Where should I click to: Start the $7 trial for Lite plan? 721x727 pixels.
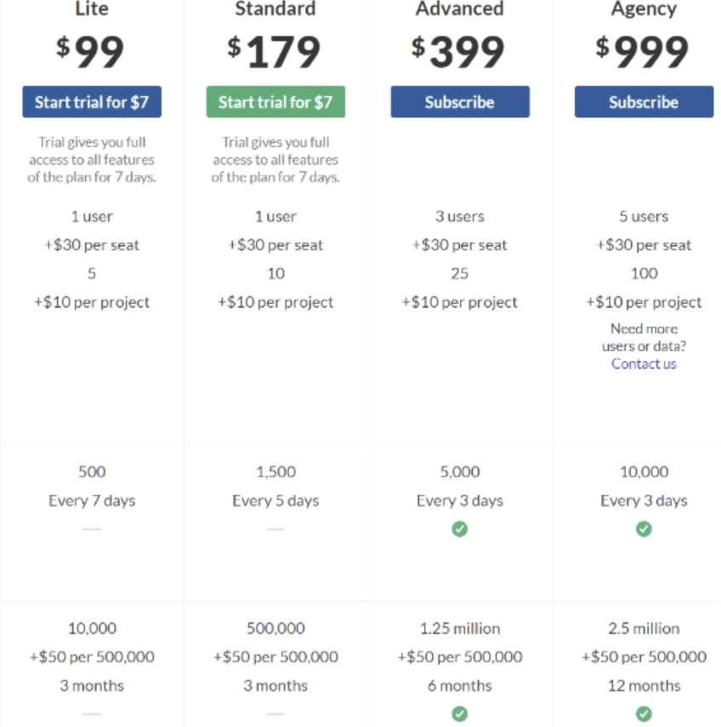tap(92, 102)
